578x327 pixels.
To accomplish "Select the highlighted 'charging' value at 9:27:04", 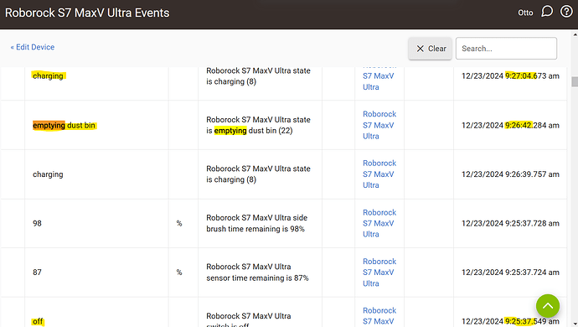I will pos(49,76).
